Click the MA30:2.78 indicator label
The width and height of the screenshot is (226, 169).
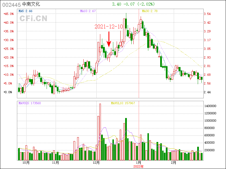pos(149,11)
